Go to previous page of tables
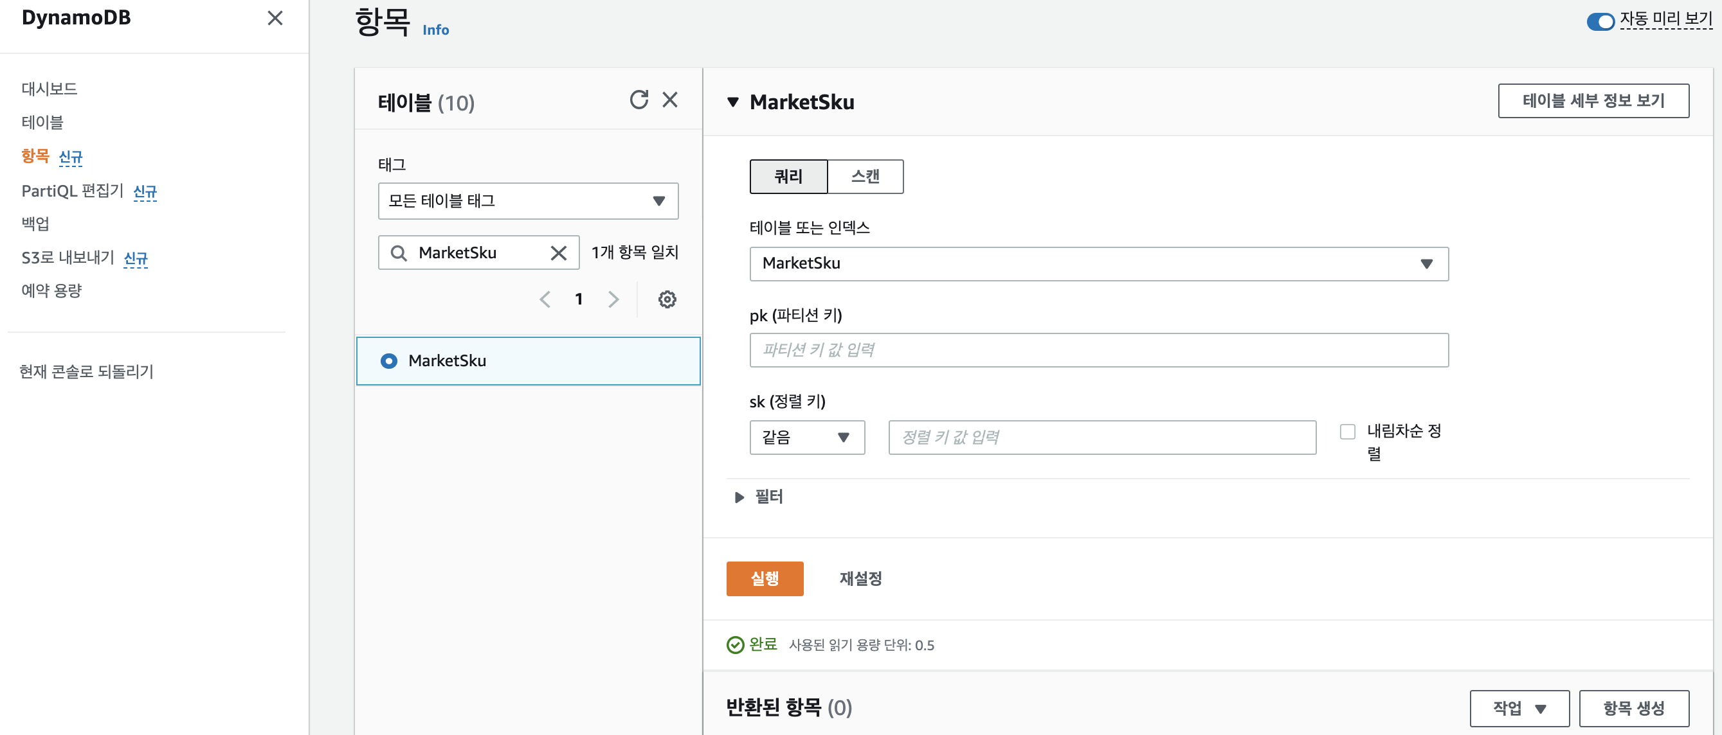This screenshot has width=1722, height=735. coord(545,299)
